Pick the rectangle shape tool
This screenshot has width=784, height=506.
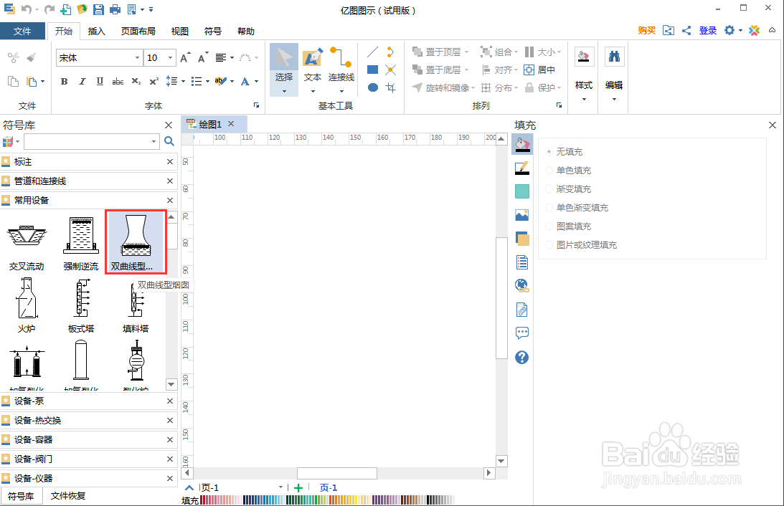pyautogui.click(x=372, y=70)
